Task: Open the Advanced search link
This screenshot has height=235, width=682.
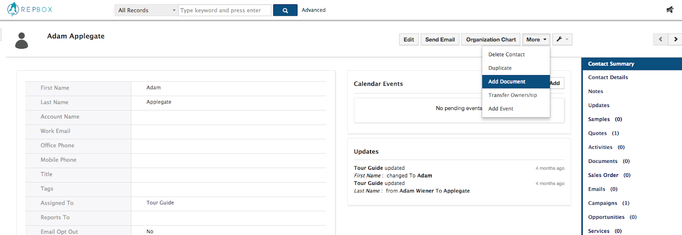Action: pos(314,10)
